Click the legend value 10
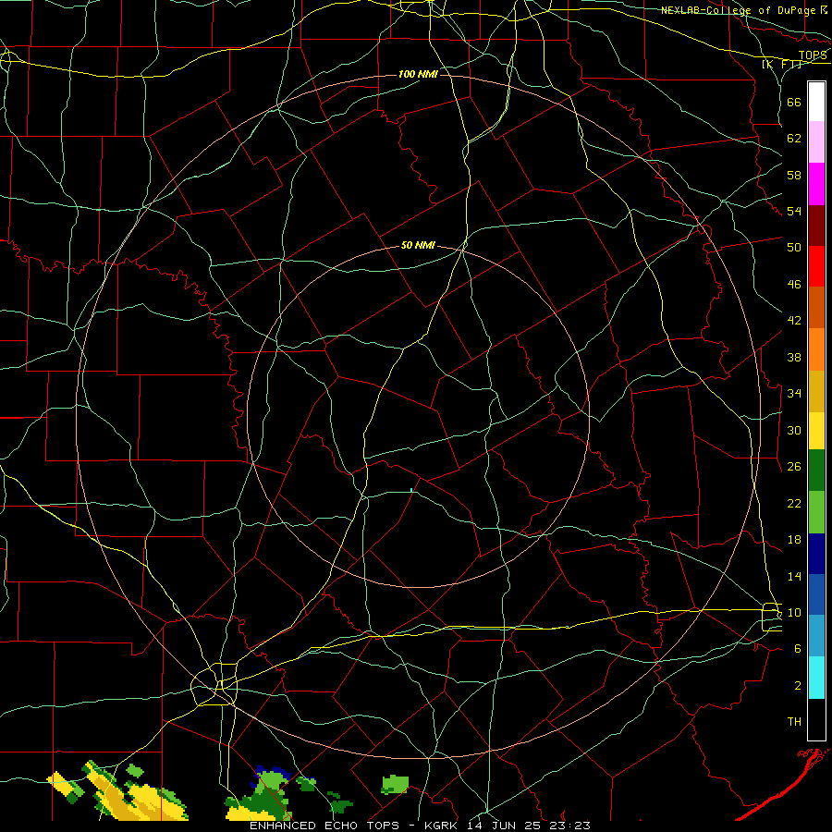This screenshot has height=832, width=832. click(794, 612)
